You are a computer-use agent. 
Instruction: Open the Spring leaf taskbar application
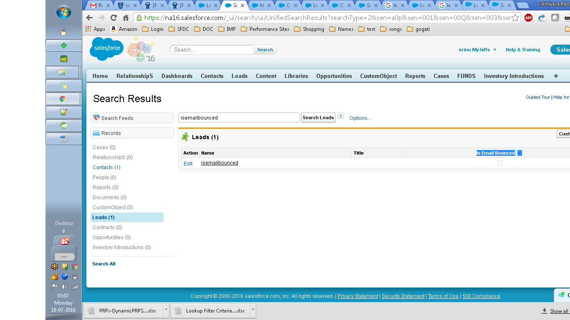(x=63, y=125)
